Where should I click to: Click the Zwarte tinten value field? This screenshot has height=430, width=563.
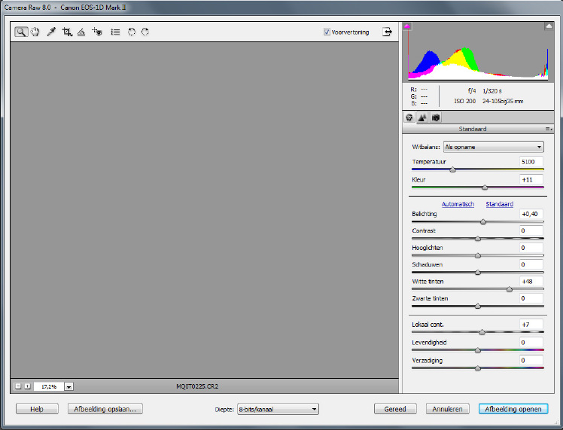(531, 298)
